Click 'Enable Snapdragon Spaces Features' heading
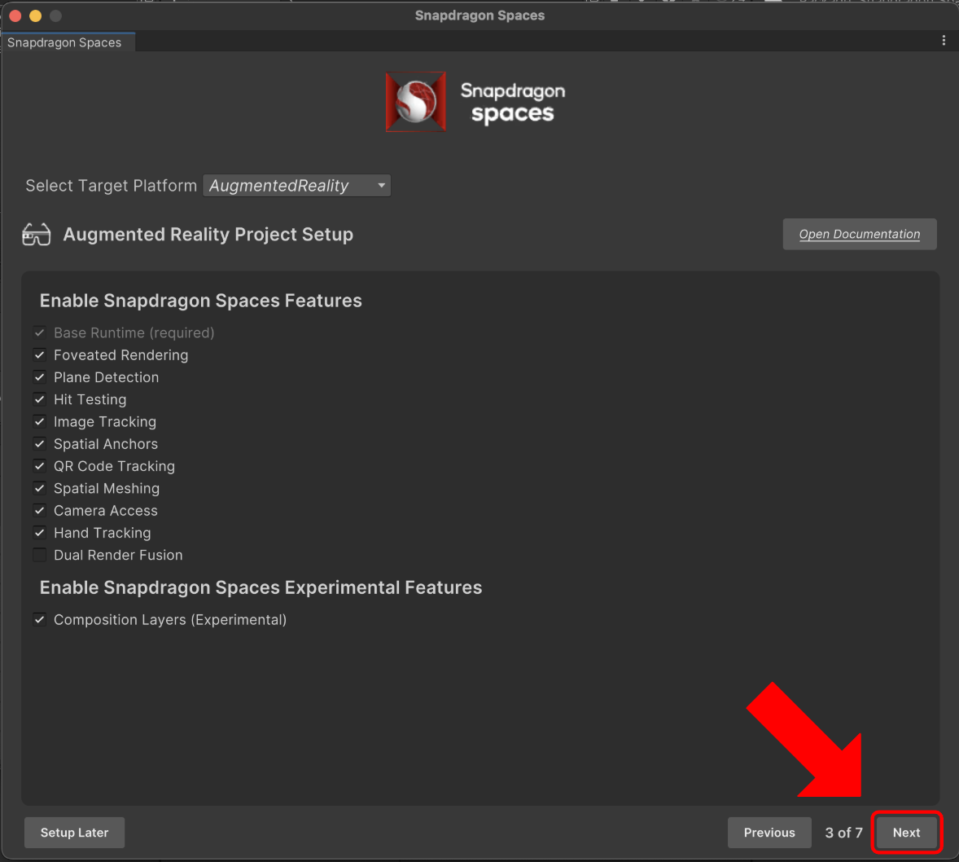The height and width of the screenshot is (862, 959). [200, 301]
